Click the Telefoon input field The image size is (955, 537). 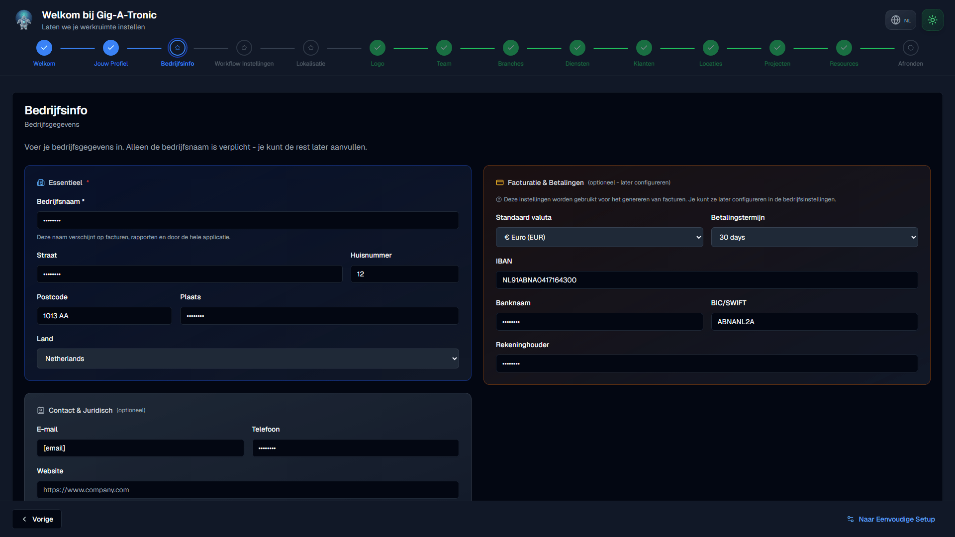tap(356, 448)
